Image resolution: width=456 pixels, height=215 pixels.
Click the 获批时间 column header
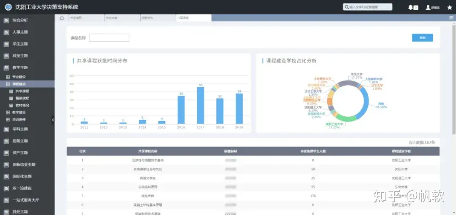click(x=231, y=151)
